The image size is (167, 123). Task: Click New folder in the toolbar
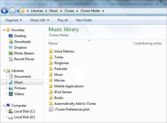click(84, 20)
